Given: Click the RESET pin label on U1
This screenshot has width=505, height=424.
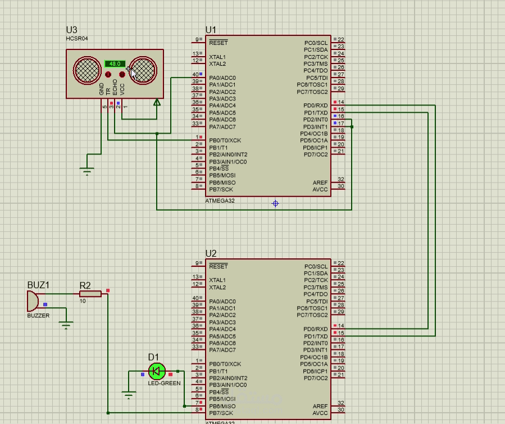Looking at the screenshot, I should (x=219, y=43).
